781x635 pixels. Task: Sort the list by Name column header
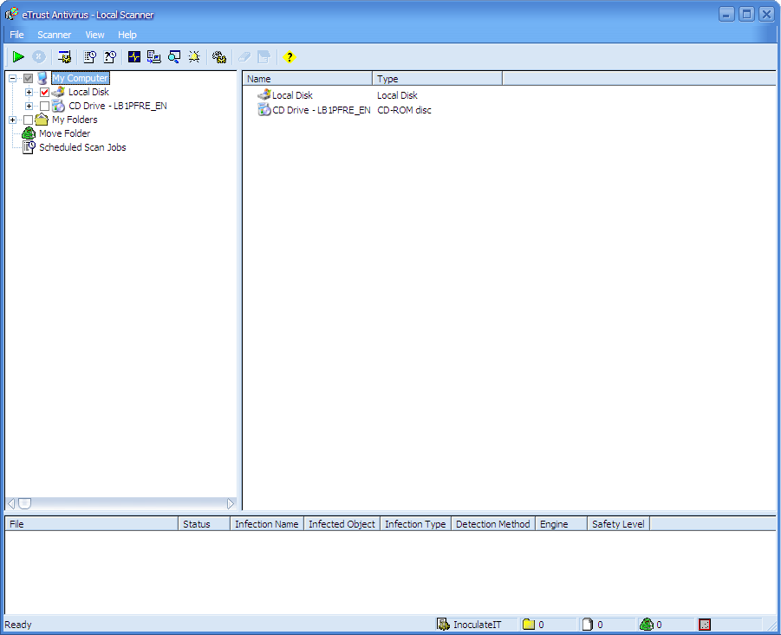[x=308, y=79]
